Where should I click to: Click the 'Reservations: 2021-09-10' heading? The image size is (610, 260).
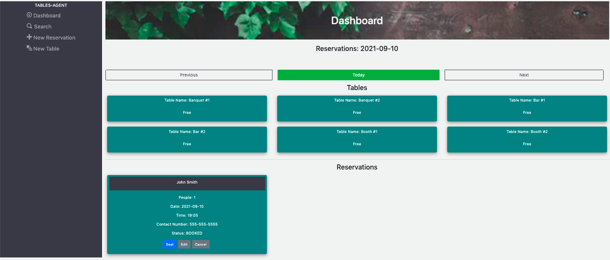tap(357, 48)
